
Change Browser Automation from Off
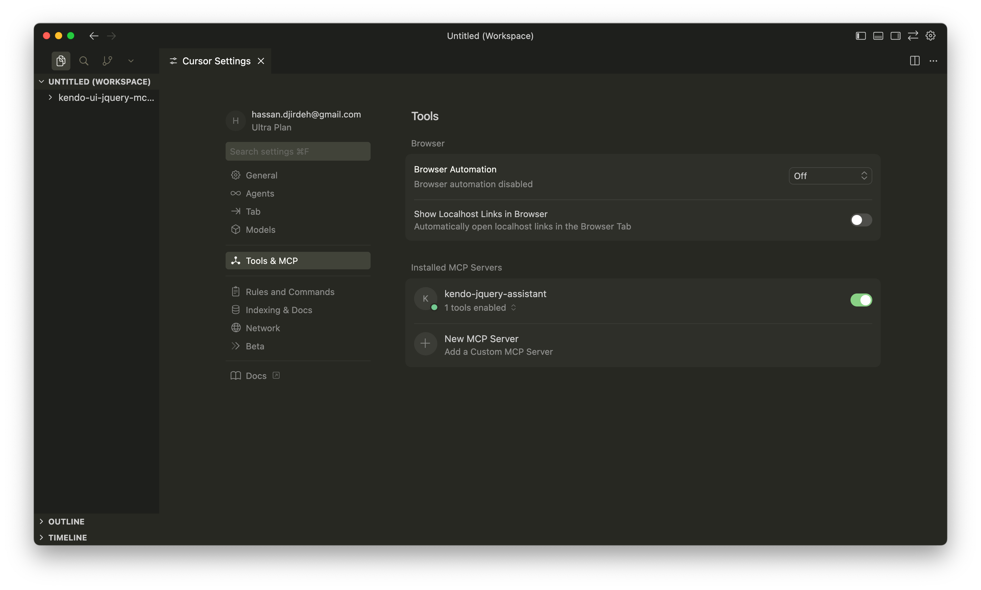pyautogui.click(x=830, y=175)
